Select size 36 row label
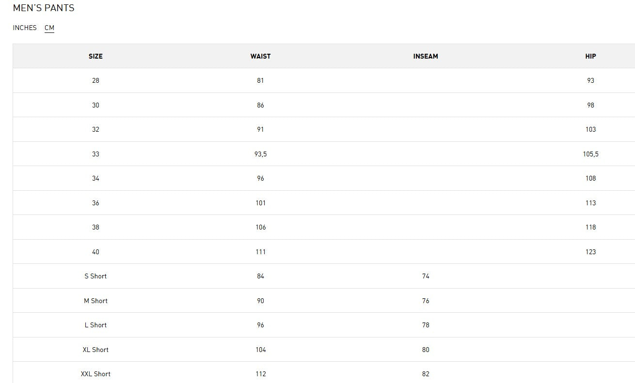This screenshot has height=383, width=635. pos(95,203)
